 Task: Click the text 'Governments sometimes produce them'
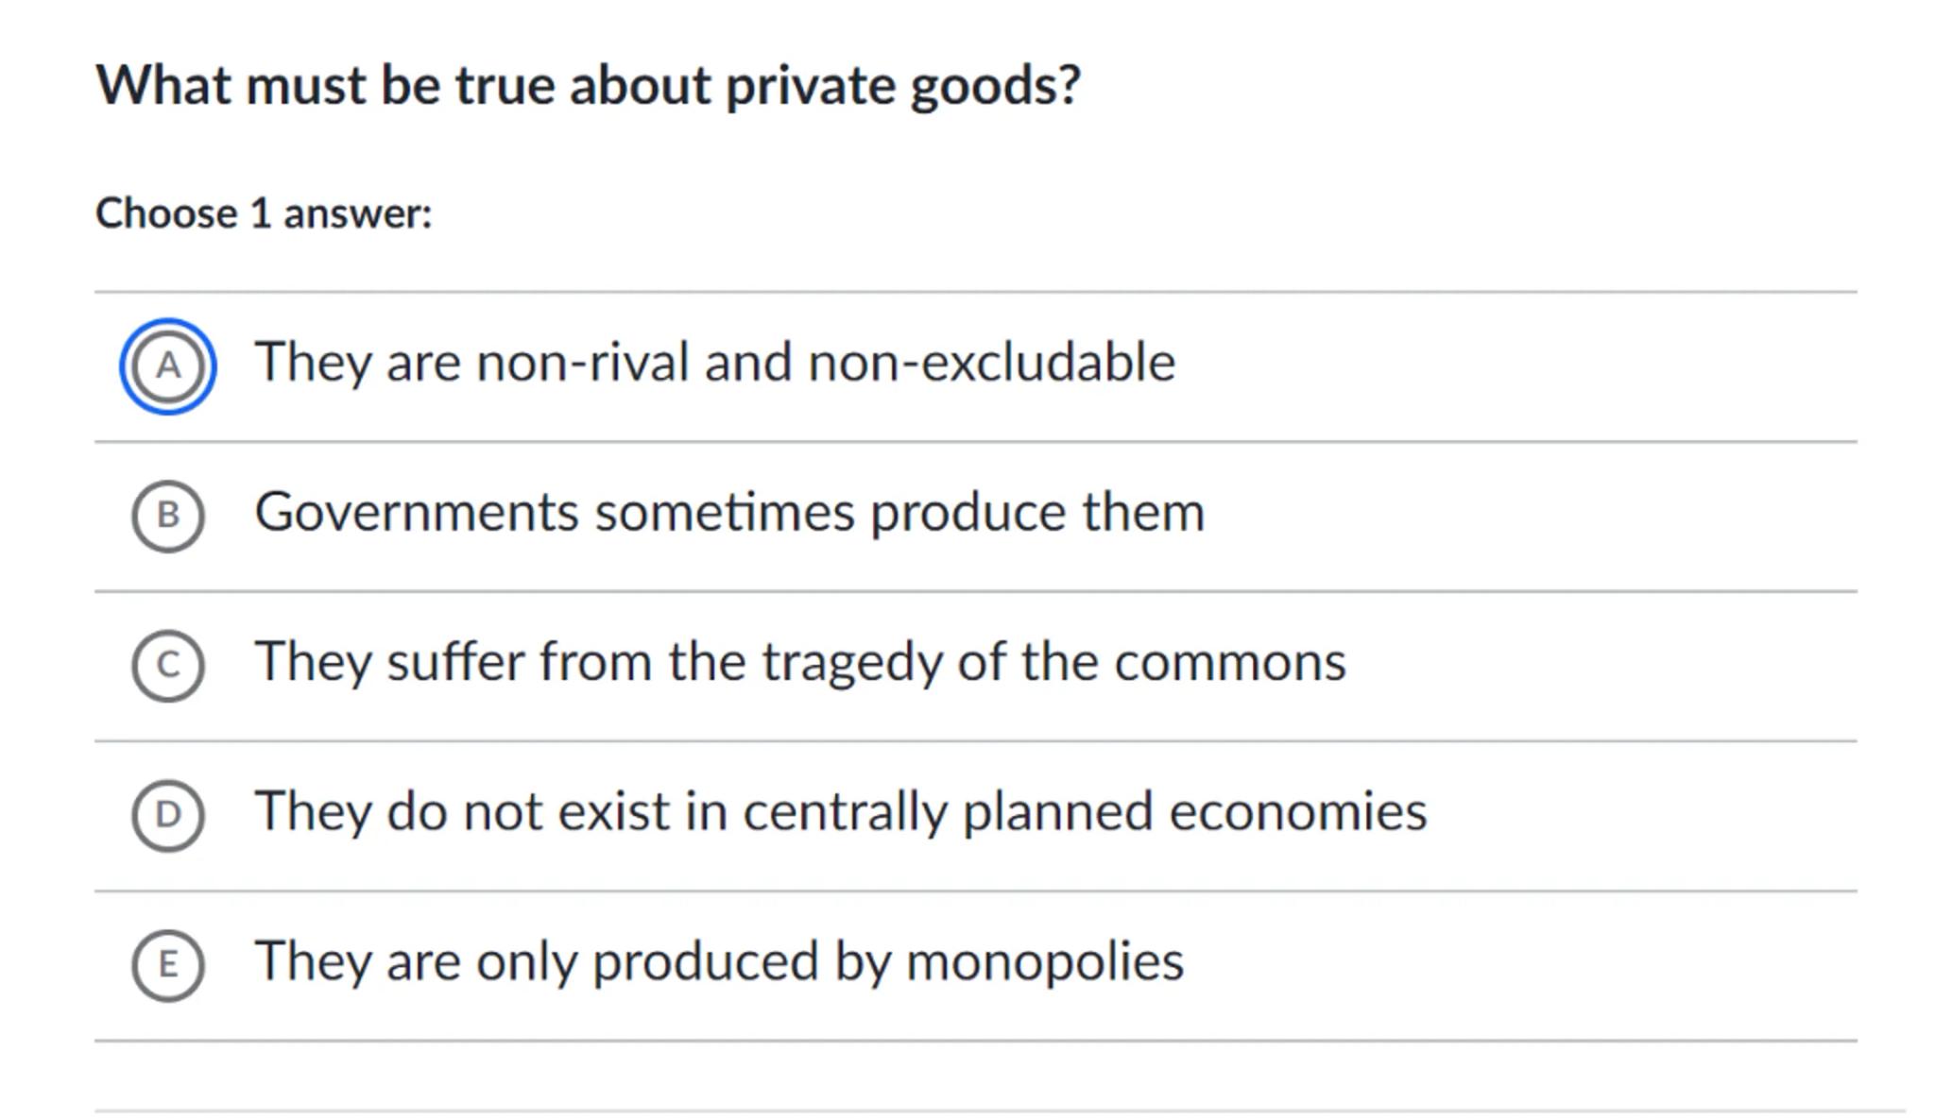[729, 513]
